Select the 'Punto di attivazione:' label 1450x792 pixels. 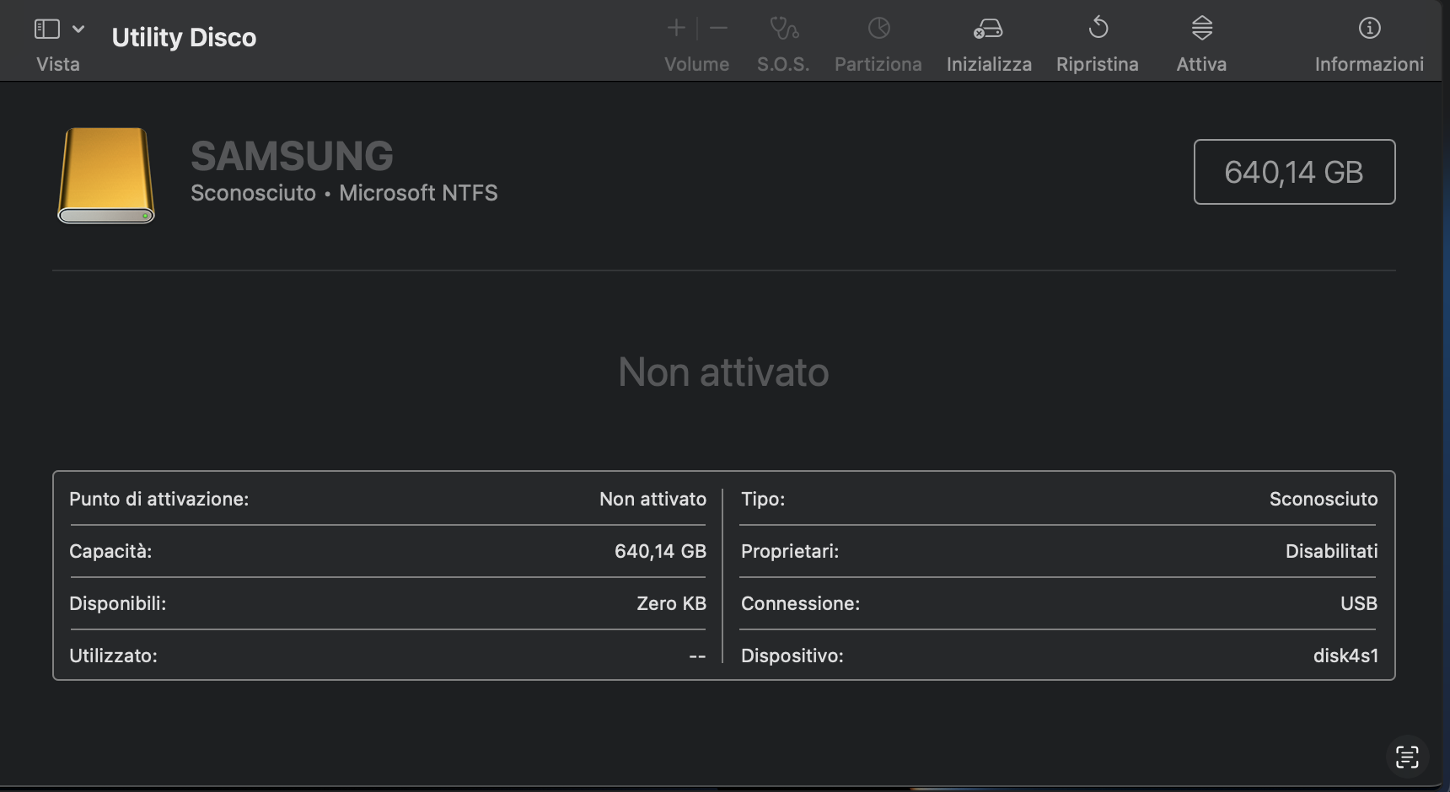(158, 499)
